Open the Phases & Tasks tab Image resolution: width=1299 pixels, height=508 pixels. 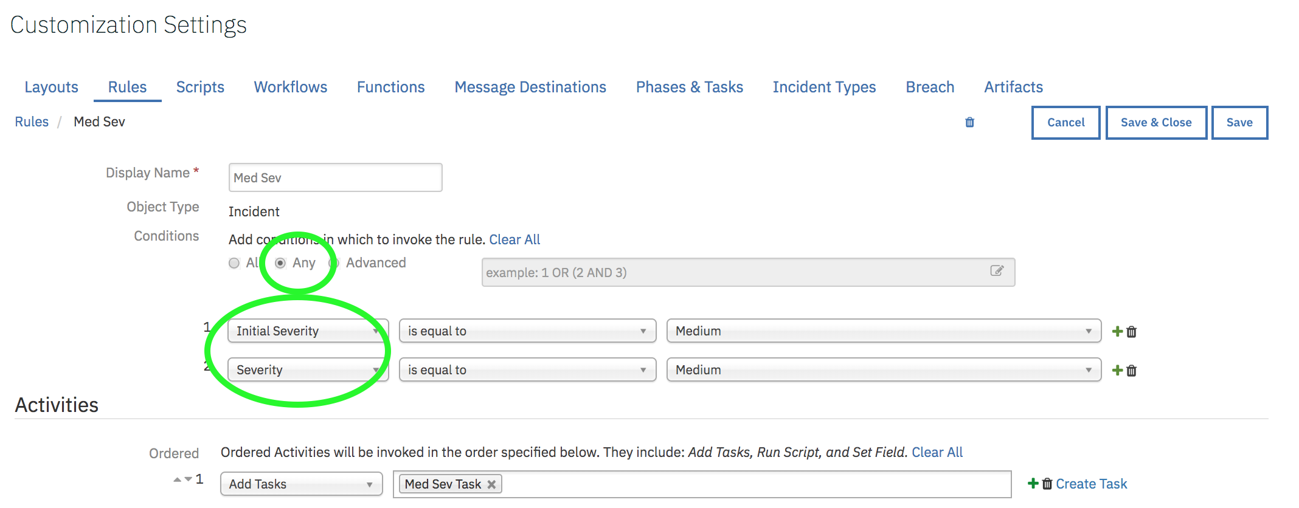[x=689, y=87]
